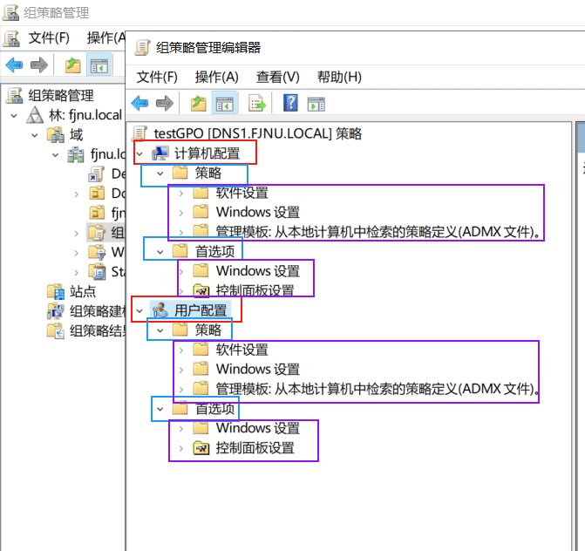Click Forward arrow in Group Policy Editor toolbar

point(165,104)
